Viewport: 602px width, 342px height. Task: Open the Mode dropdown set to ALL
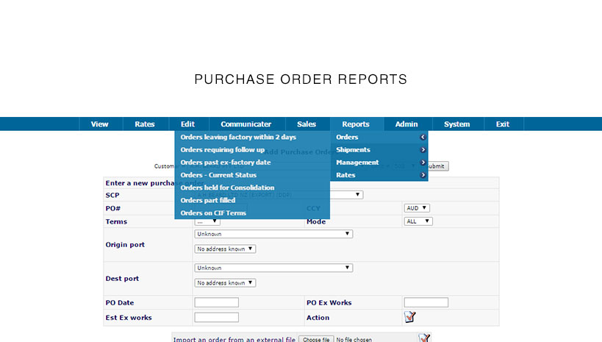[x=418, y=221]
